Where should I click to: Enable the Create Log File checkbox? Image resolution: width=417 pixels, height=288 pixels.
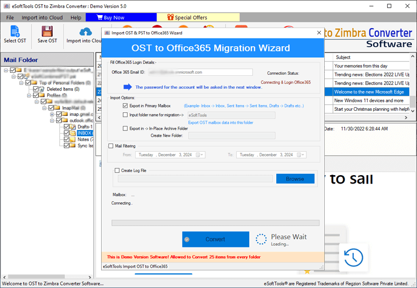point(117,171)
